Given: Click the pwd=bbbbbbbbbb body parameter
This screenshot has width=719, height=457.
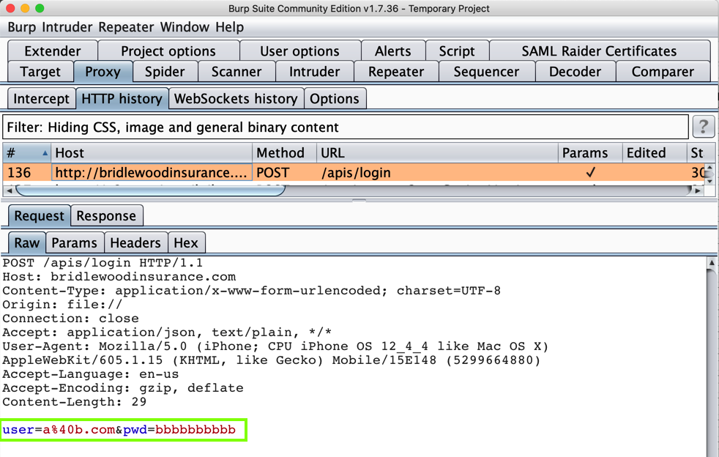Looking at the screenshot, I should pos(179,430).
